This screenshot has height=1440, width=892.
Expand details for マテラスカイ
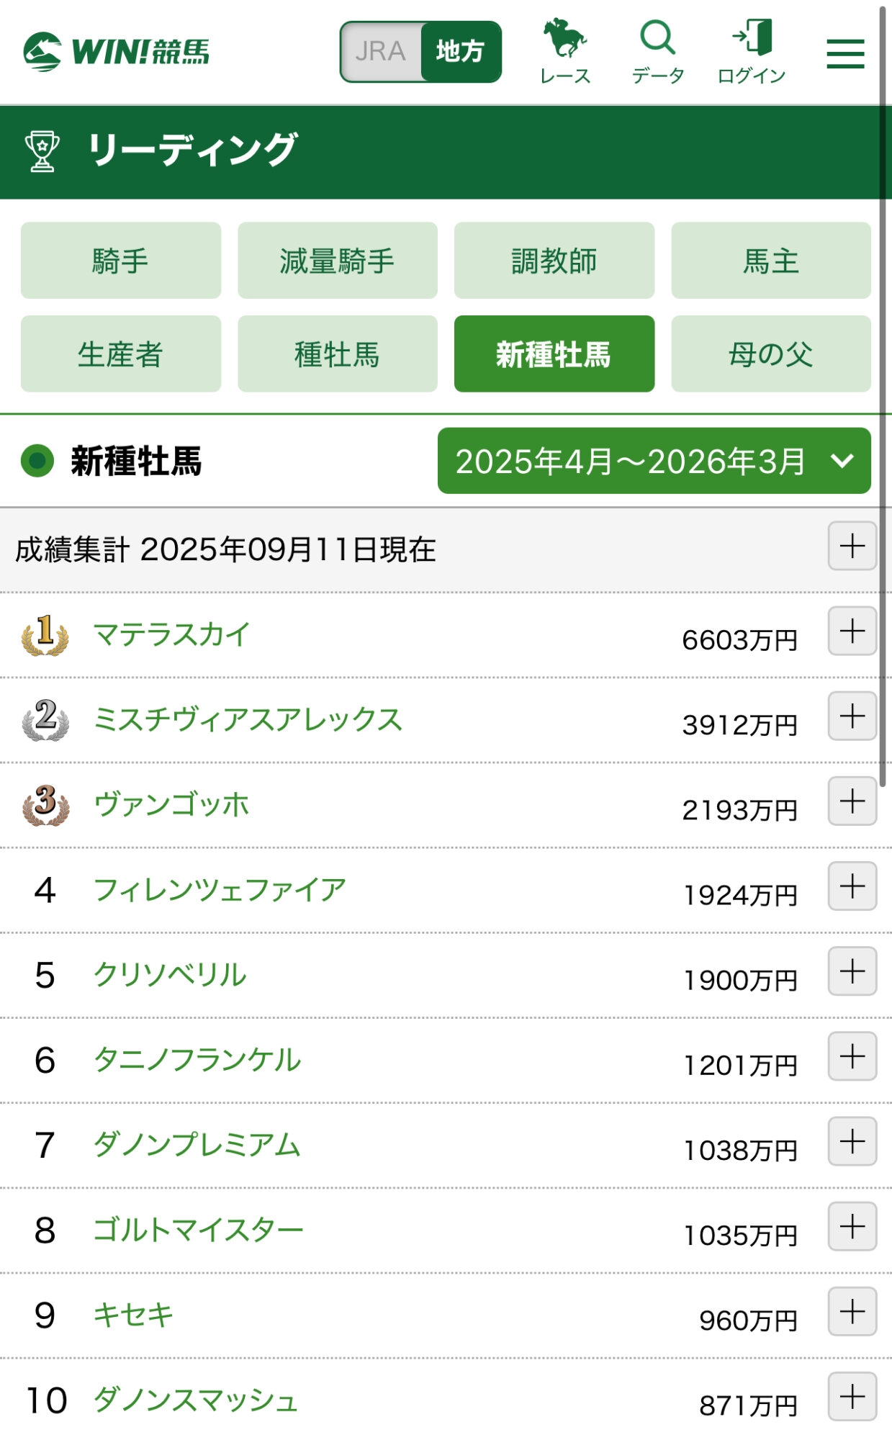(852, 631)
